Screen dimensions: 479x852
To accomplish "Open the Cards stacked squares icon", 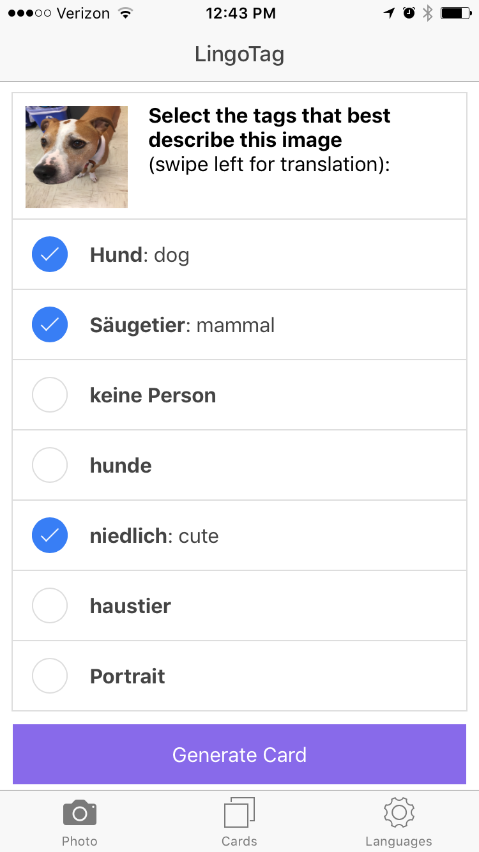I will point(240,812).
